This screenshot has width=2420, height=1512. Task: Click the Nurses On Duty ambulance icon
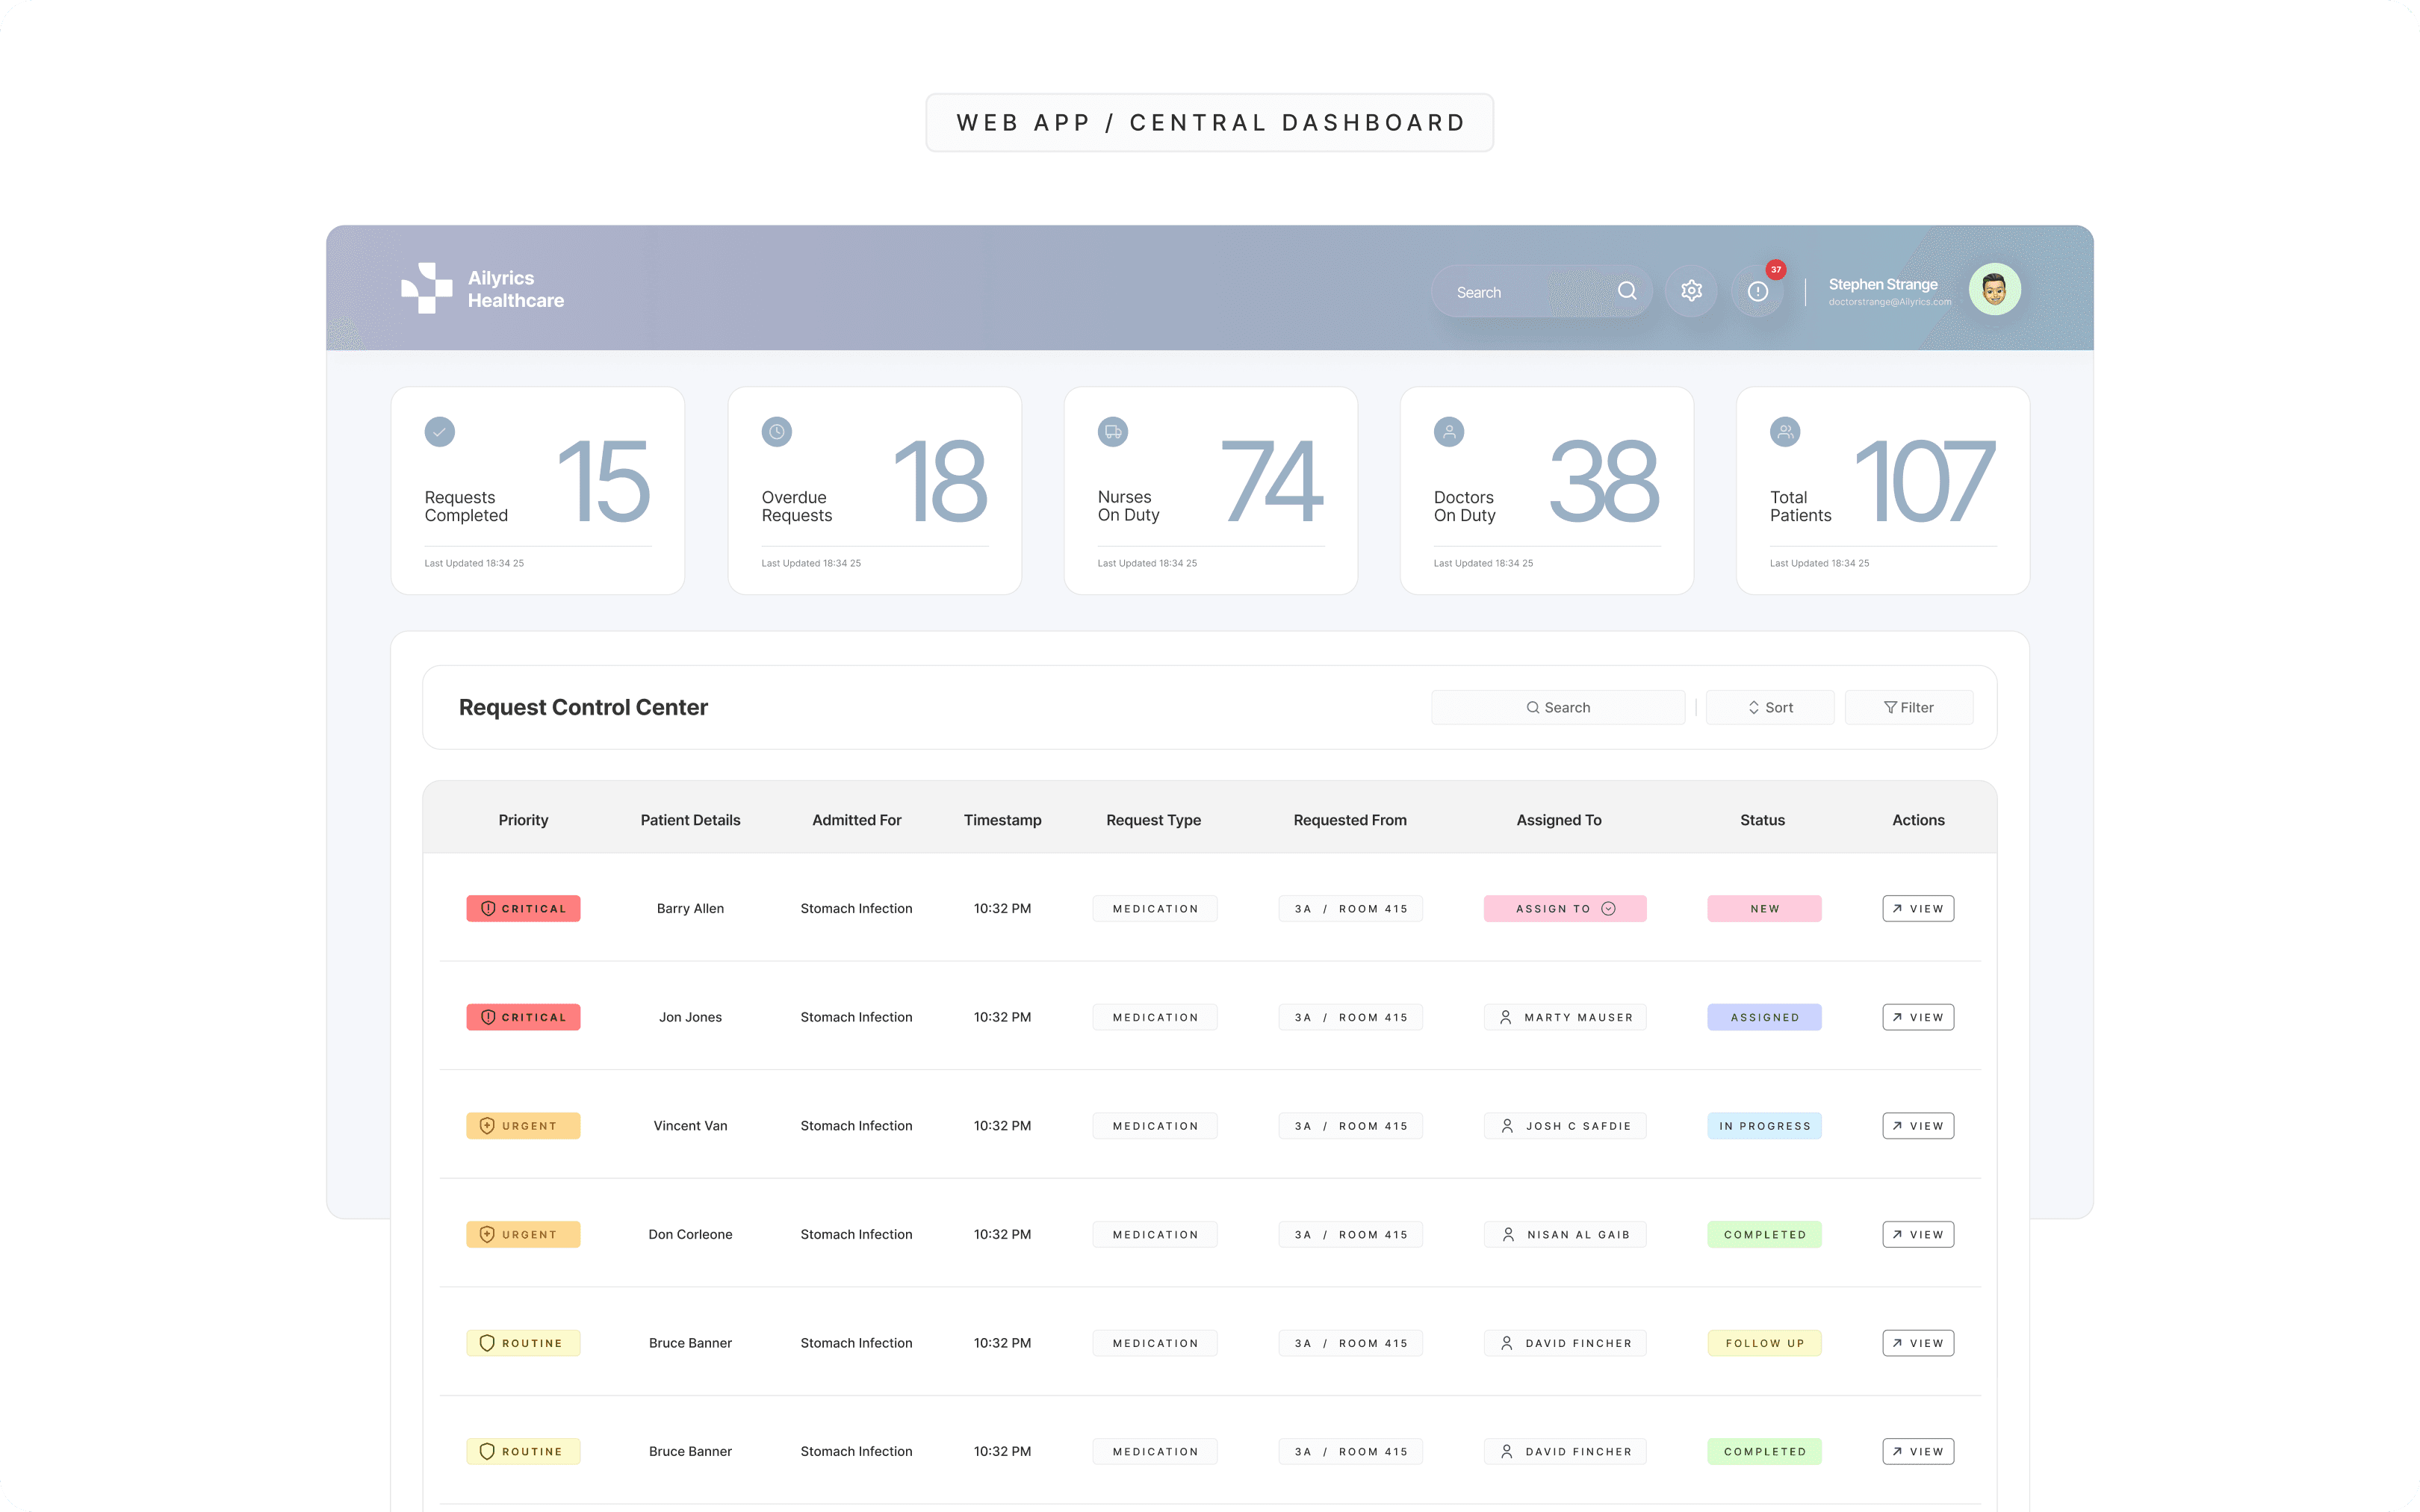tap(1112, 432)
